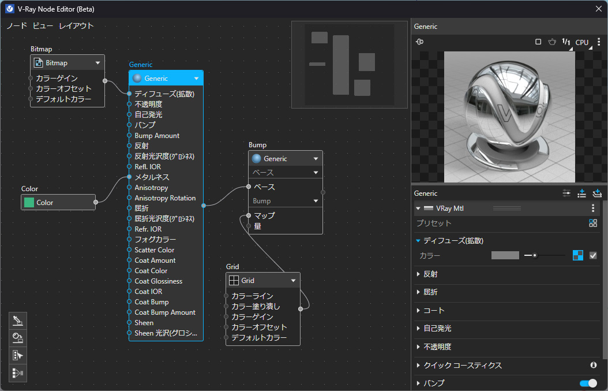Open the Bitmap node type dropdown
Image resolution: width=608 pixels, height=391 pixels.
click(97, 63)
